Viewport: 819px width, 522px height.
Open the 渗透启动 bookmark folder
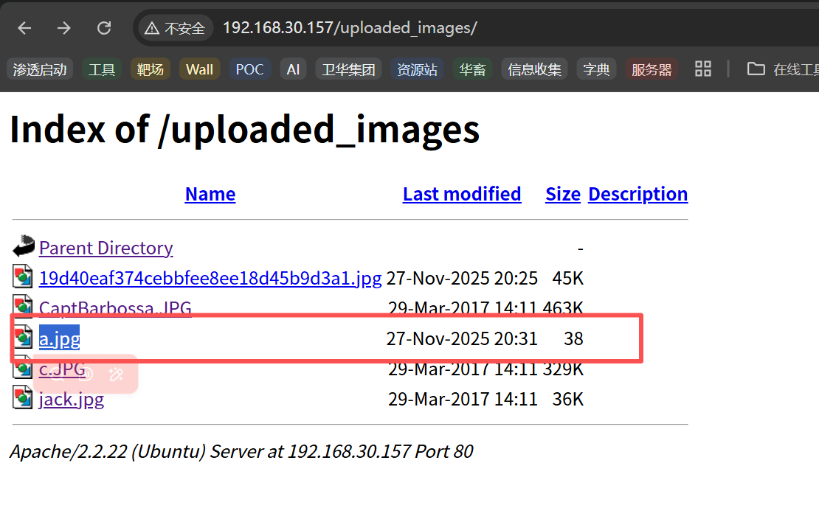click(40, 69)
